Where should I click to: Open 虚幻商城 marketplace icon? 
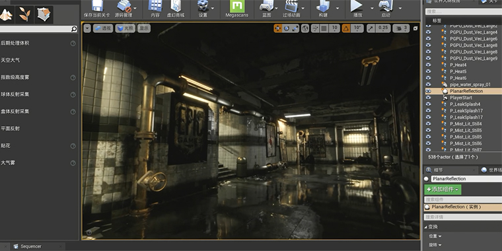click(x=176, y=5)
